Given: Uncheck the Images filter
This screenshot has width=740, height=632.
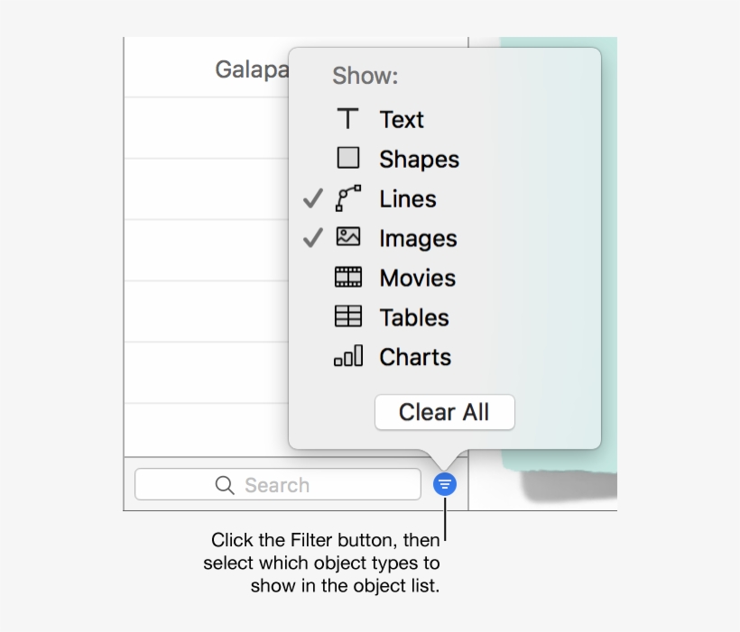Looking at the screenshot, I should point(312,237).
